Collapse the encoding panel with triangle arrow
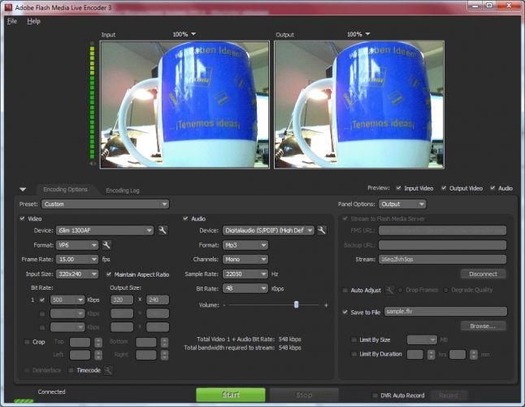Viewport: 525px width, 407px height. 23,190
